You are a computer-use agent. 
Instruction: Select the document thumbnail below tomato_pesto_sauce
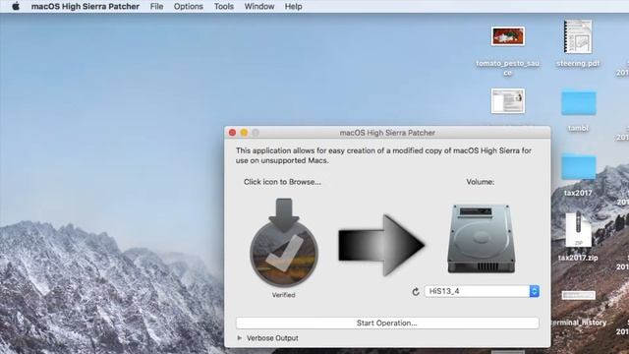pos(508,100)
